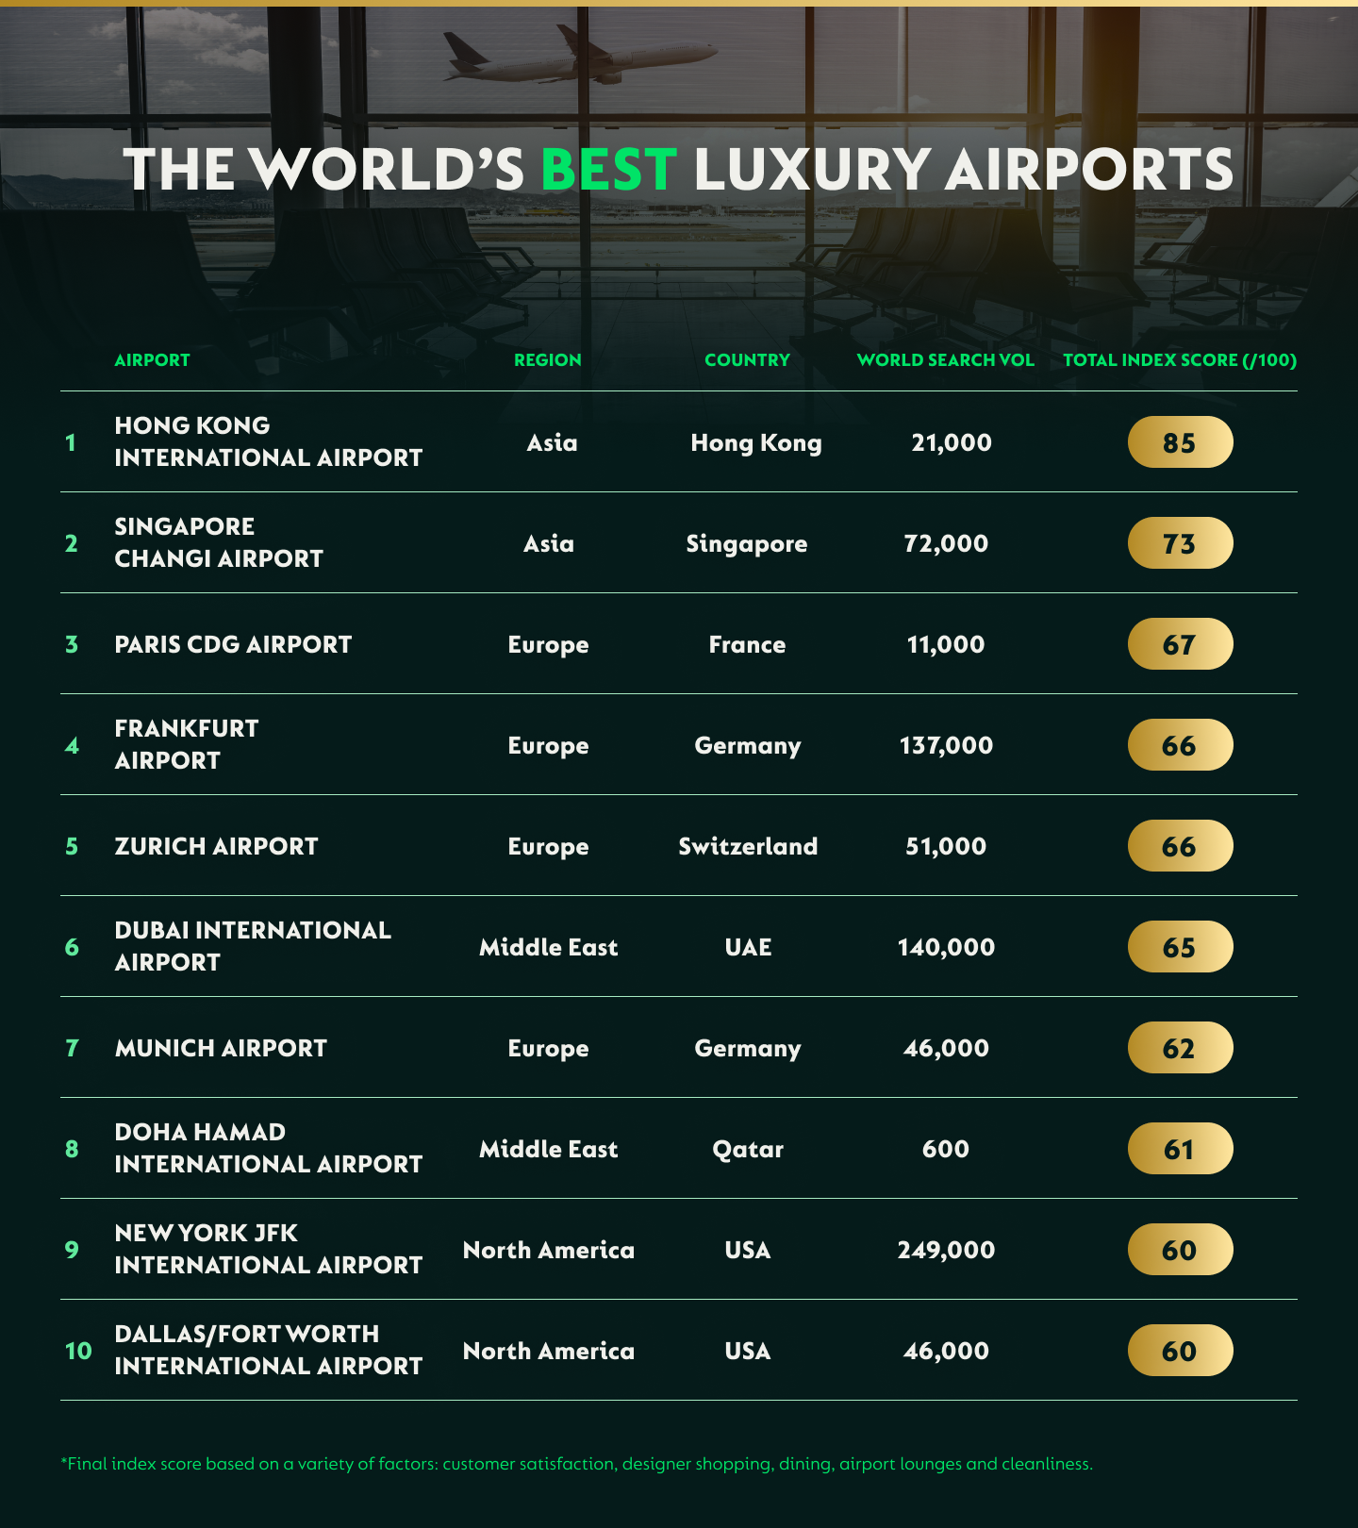The width and height of the screenshot is (1358, 1528).
Task: Click the WORLD SEARCH VOL column header
Action: click(x=945, y=360)
